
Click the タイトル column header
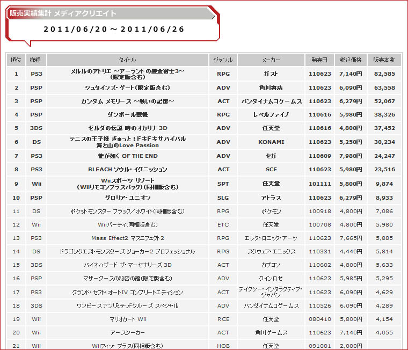click(128, 60)
